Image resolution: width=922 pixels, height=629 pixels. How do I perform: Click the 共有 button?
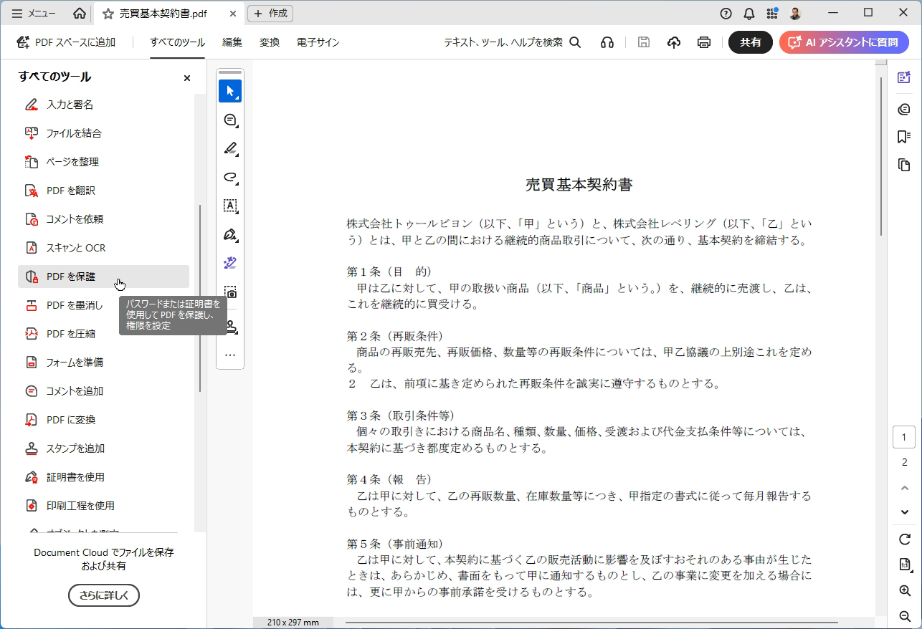pos(750,42)
